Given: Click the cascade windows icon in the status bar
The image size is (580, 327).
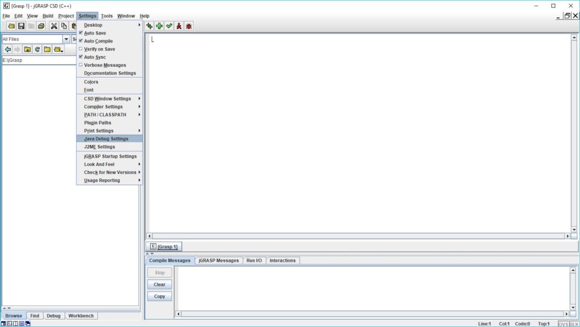Looking at the screenshot, I should point(28,324).
